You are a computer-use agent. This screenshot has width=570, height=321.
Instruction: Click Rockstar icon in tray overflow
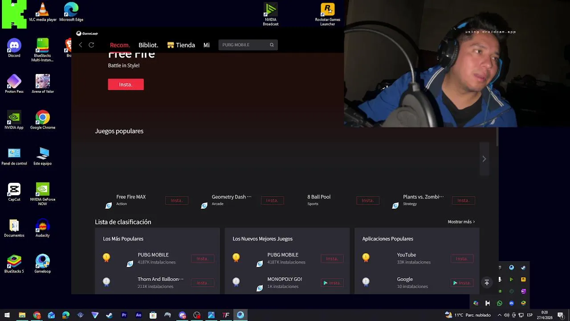(x=523, y=280)
